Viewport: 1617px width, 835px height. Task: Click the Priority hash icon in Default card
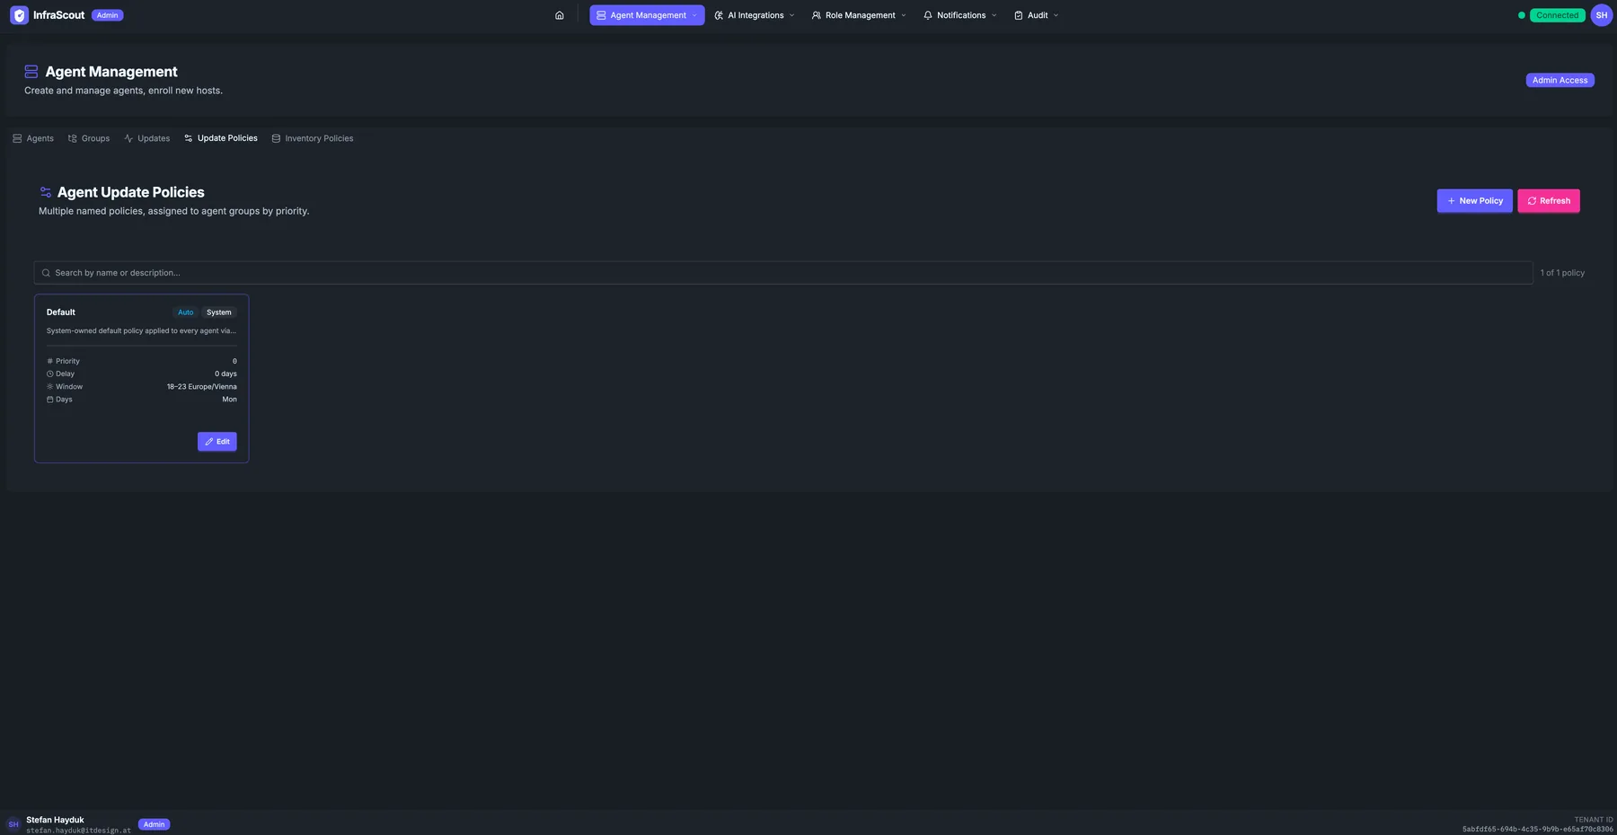point(50,361)
